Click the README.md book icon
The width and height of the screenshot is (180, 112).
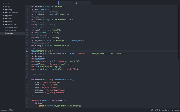[6, 30]
